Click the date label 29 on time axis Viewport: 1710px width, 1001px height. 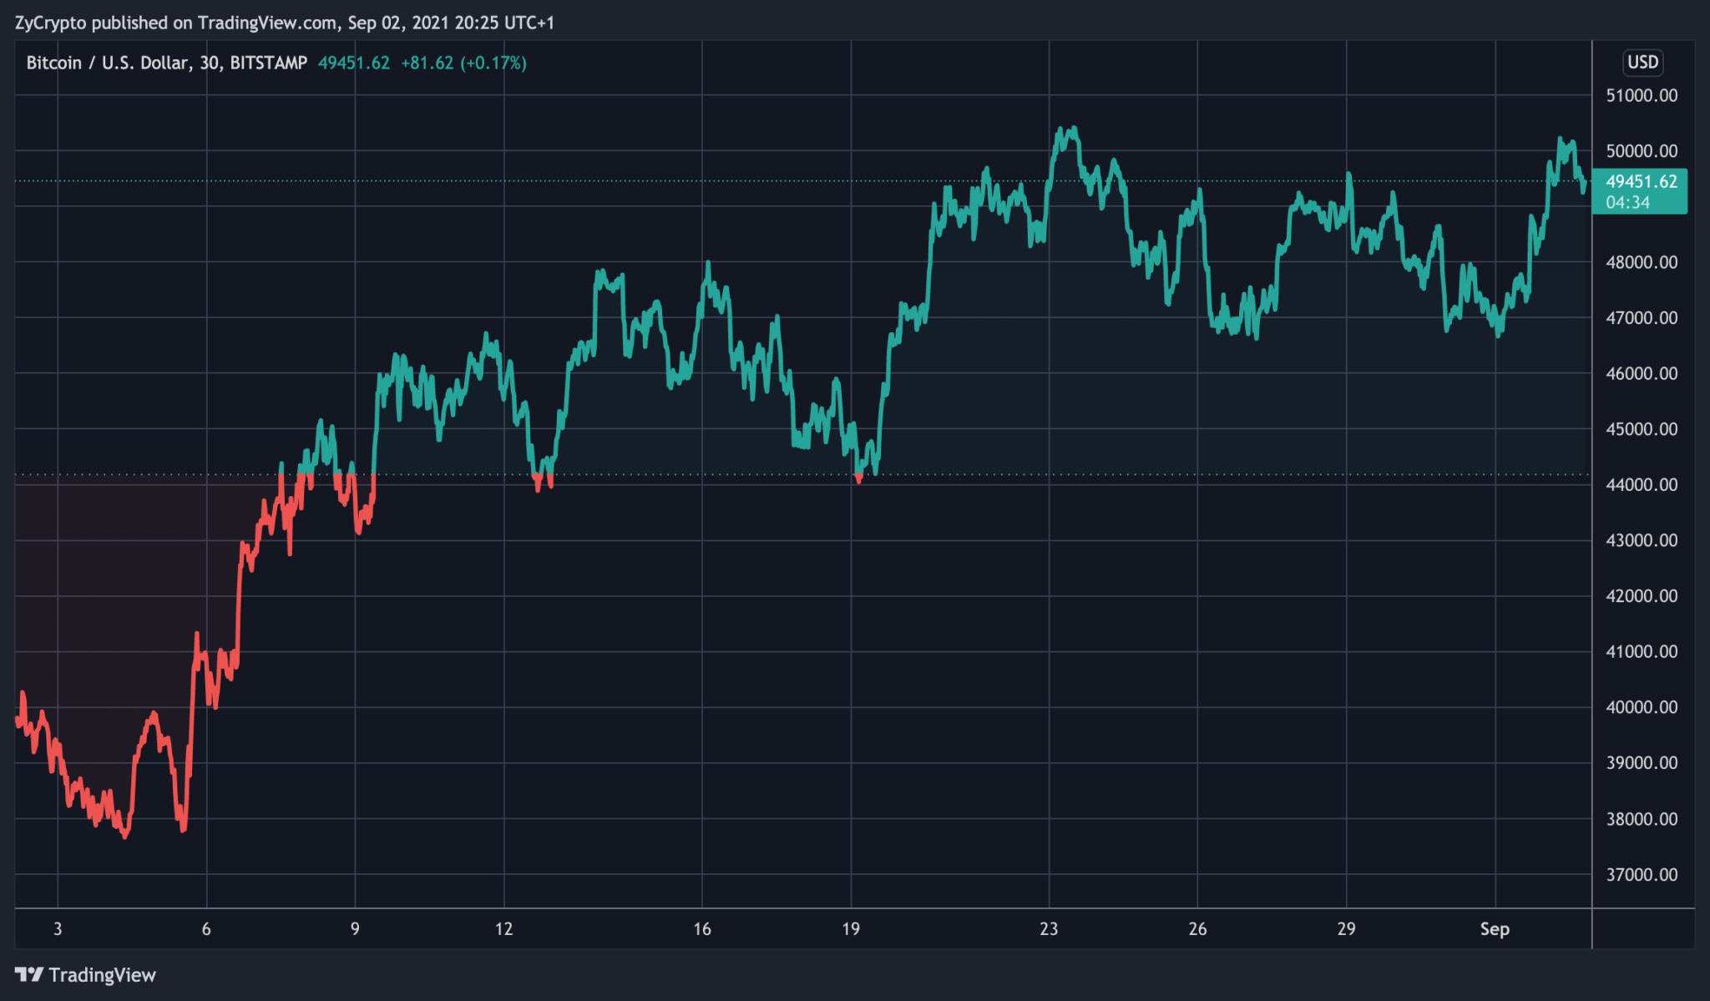coord(1346,928)
